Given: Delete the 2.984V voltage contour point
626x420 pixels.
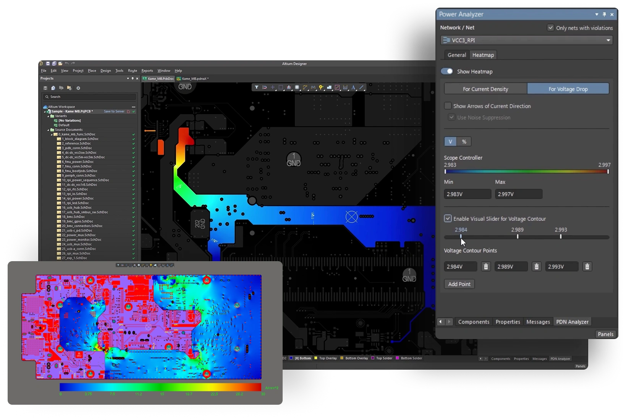Looking at the screenshot, I should click(x=485, y=267).
